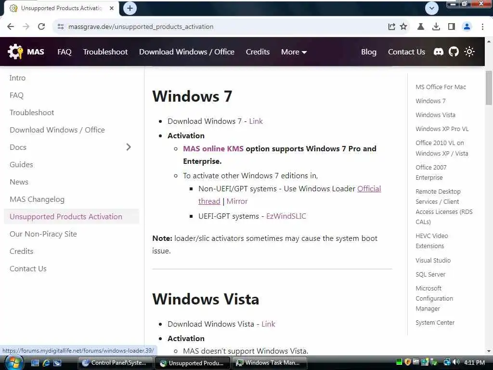Click the scrollbar down arrow

489,351
